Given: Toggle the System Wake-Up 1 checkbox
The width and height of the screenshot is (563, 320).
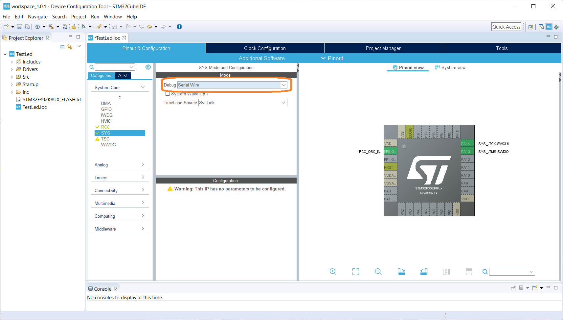Looking at the screenshot, I should tap(168, 94).
